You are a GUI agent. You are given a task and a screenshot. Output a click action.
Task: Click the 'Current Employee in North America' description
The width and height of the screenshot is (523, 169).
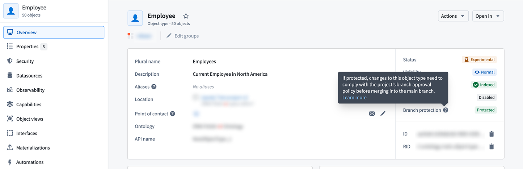point(230,74)
